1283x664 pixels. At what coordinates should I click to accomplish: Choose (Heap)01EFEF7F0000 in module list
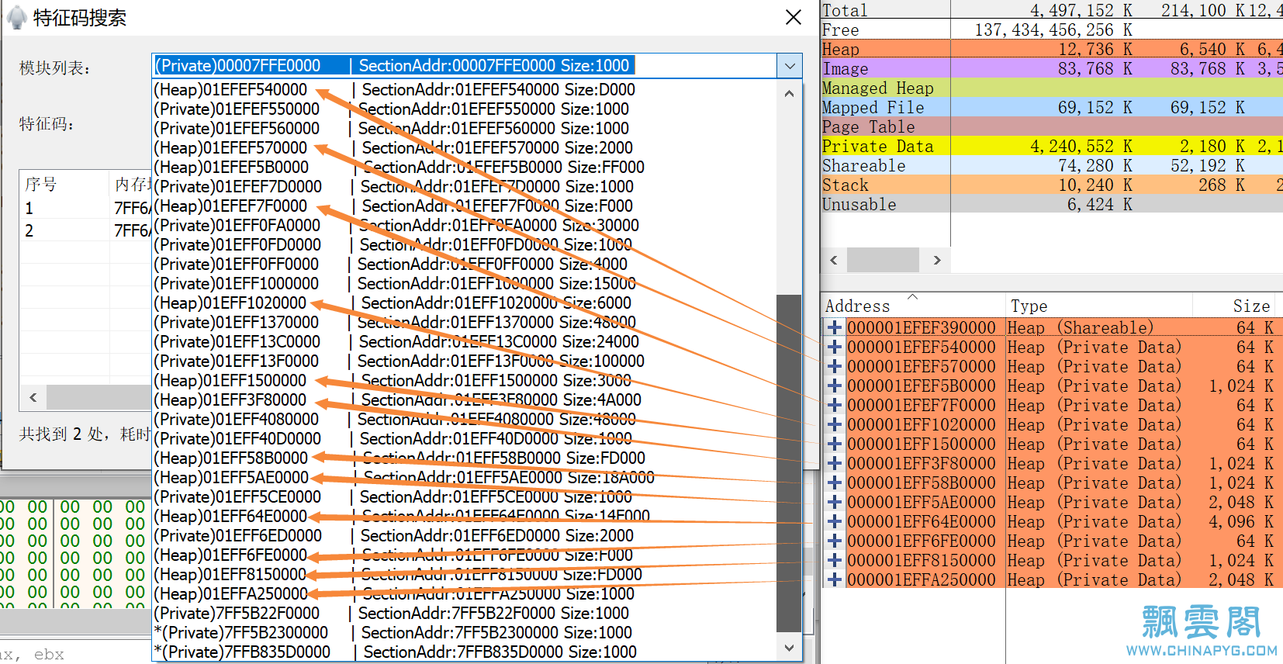click(x=464, y=206)
